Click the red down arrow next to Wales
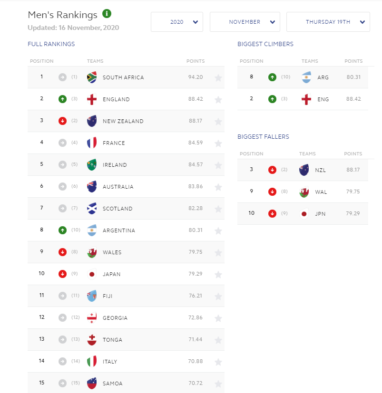Screen dimensions: 382x393 point(62,252)
